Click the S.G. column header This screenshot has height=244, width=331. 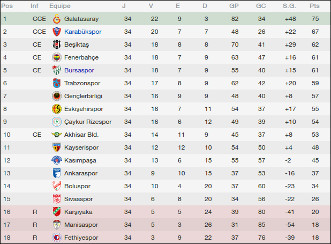coord(289,6)
